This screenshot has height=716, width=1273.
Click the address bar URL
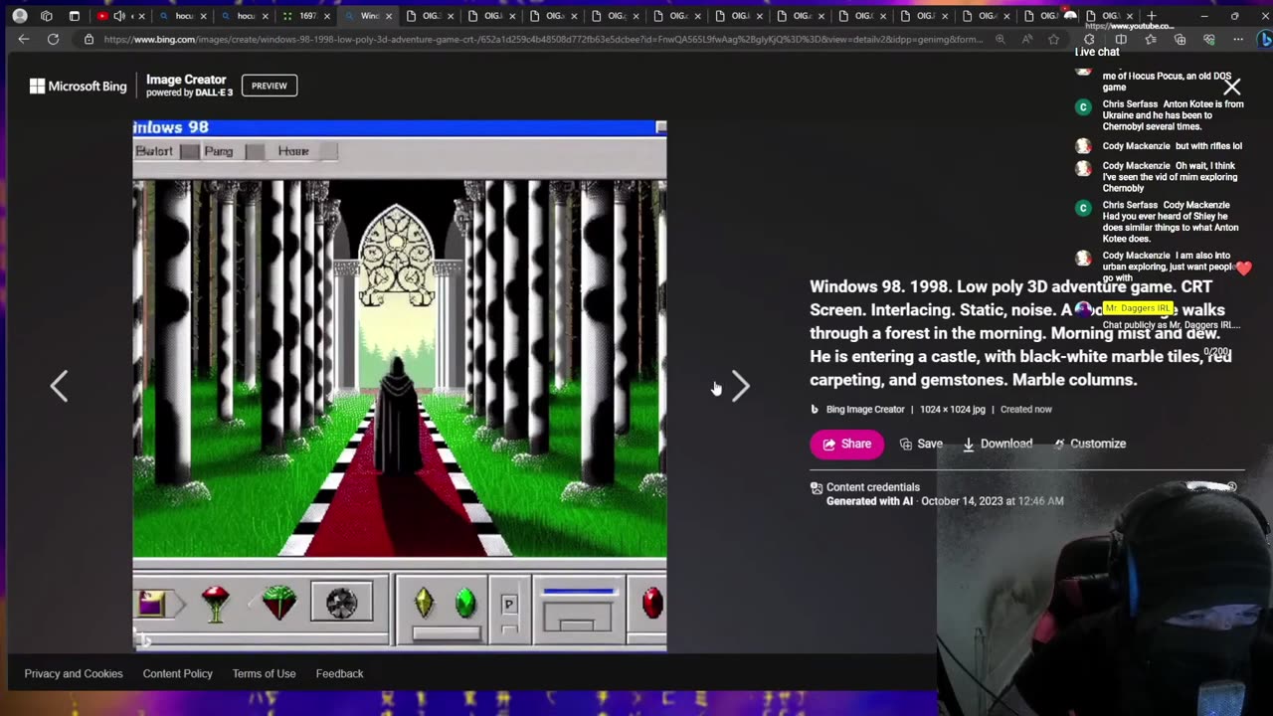tap(543, 39)
